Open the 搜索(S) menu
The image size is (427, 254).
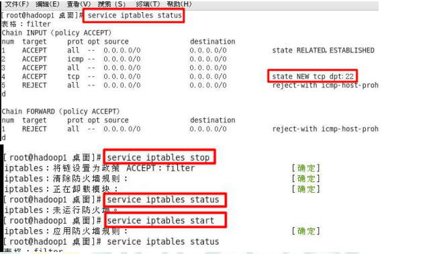(x=111, y=4)
